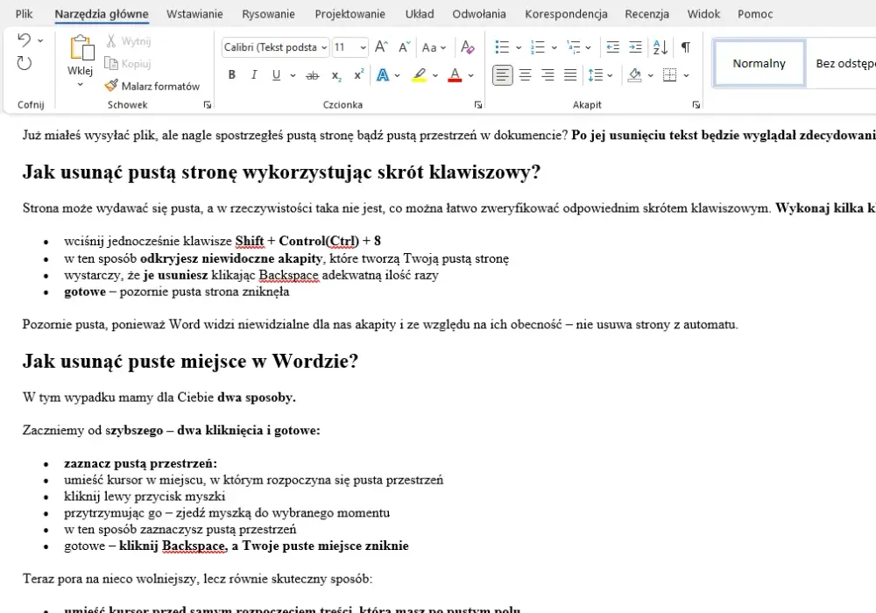Viewport: 876px width, 613px height.
Task: Apply bulleted list icon
Action: pos(502,47)
